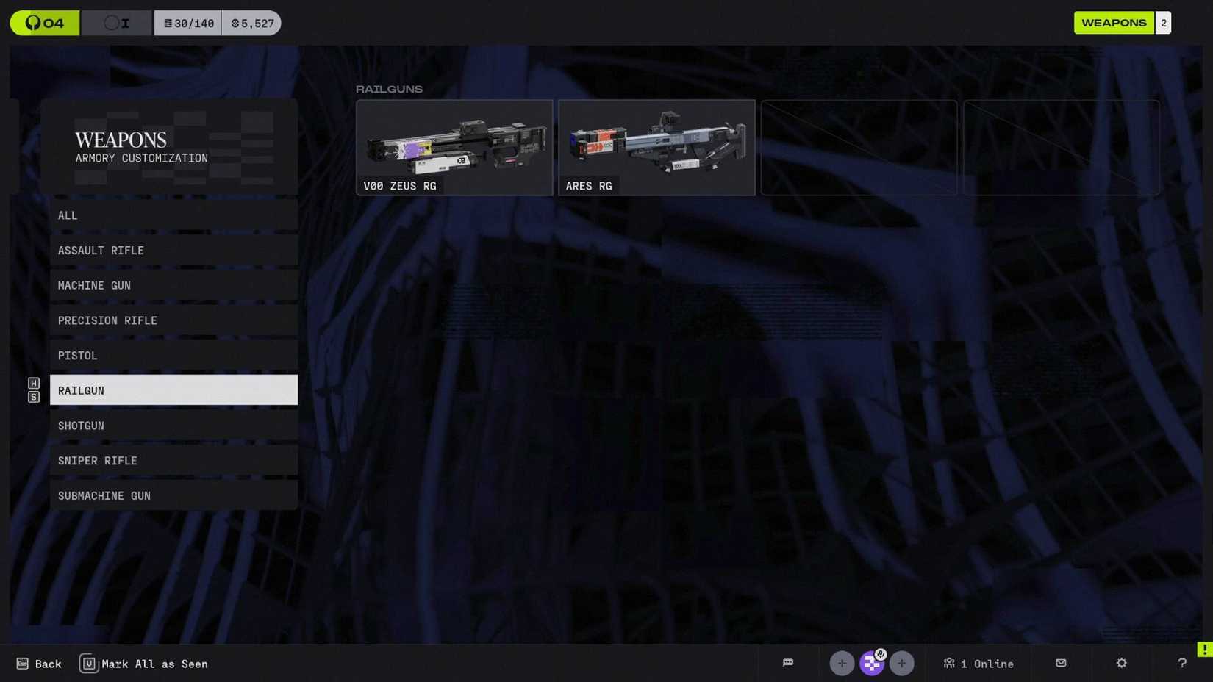Click the plus slot right of avatar
Screen dimensions: 1213x682
901,663
